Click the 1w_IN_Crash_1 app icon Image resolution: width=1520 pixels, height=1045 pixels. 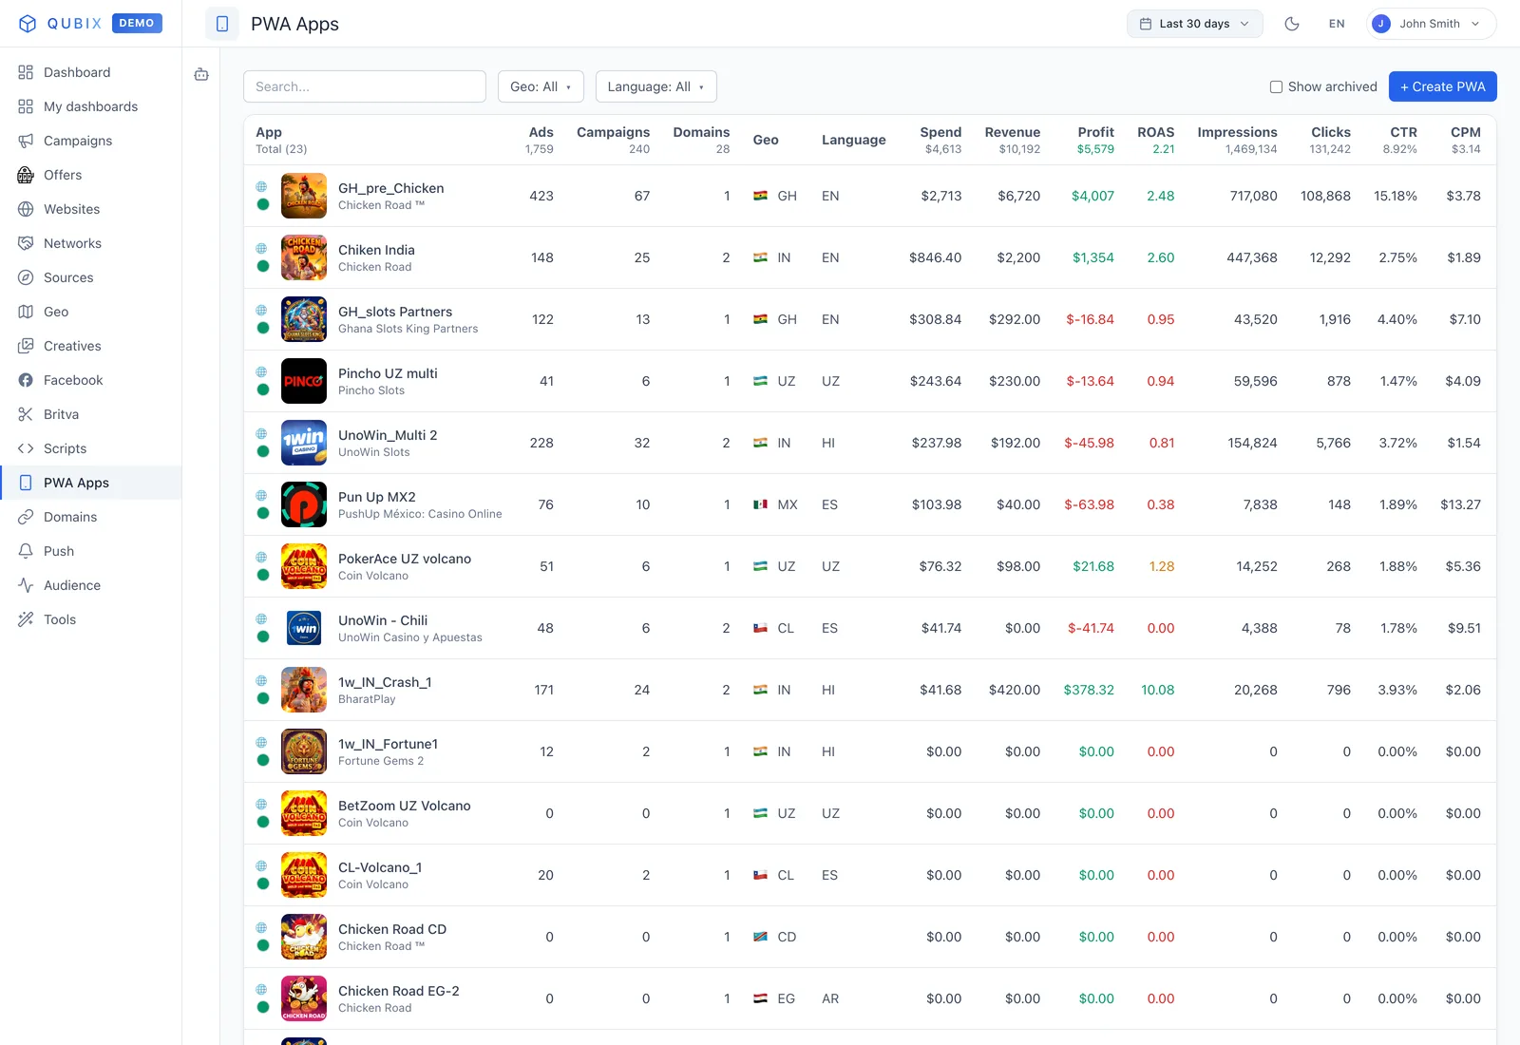click(x=304, y=690)
